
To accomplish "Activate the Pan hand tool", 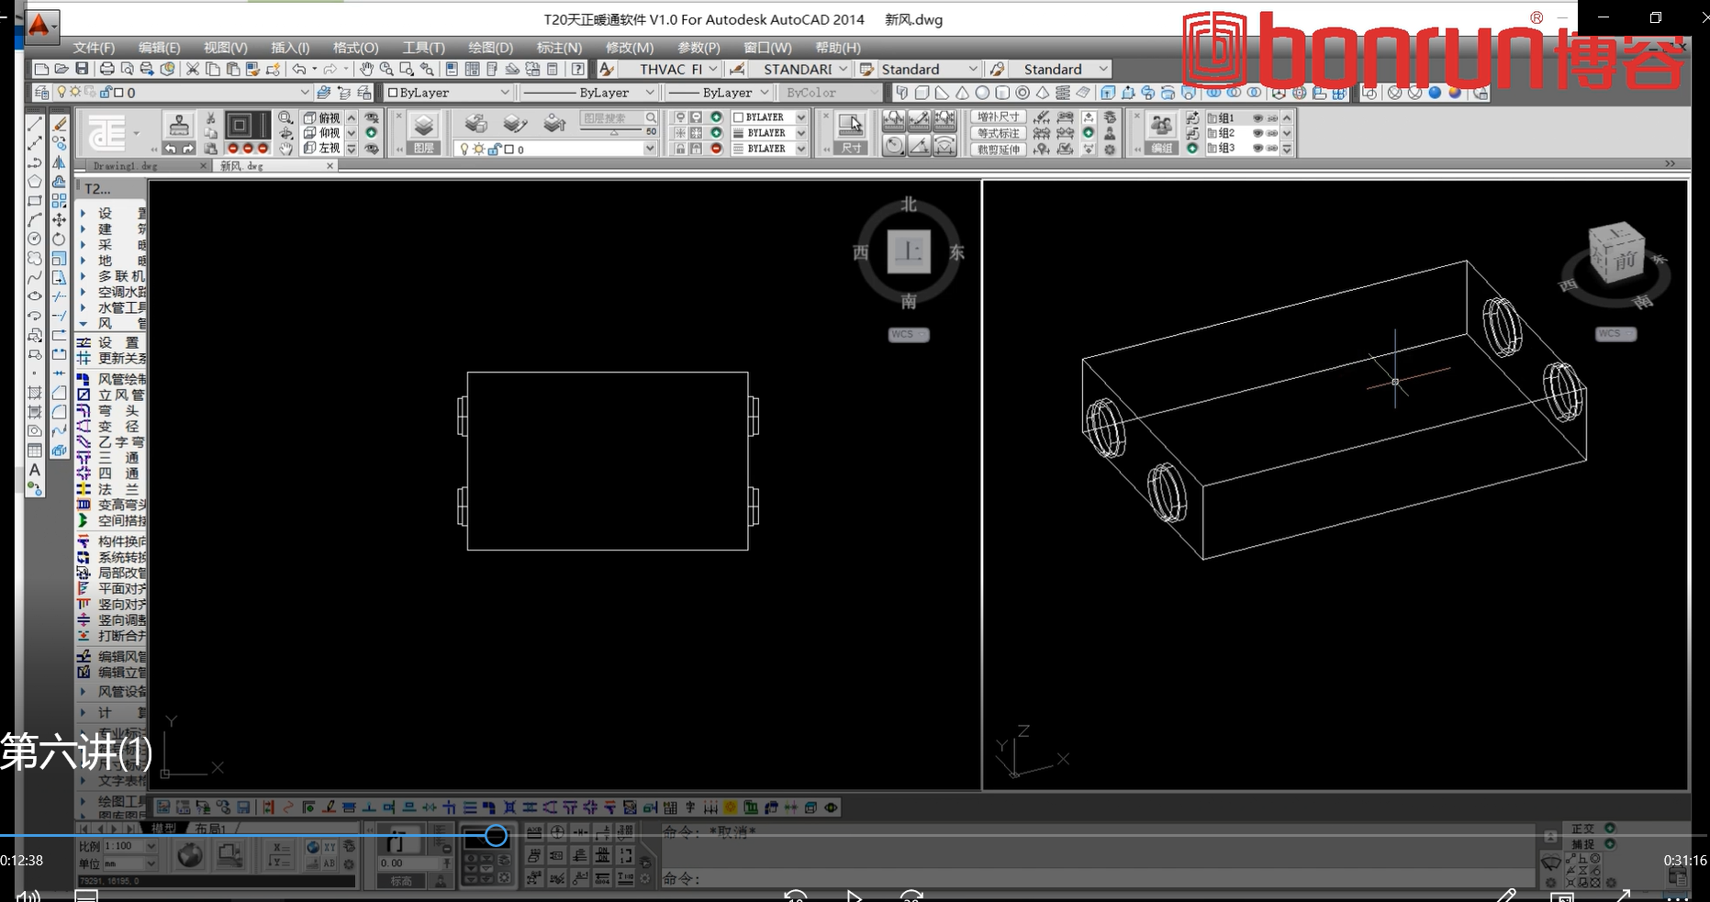I will 366,69.
